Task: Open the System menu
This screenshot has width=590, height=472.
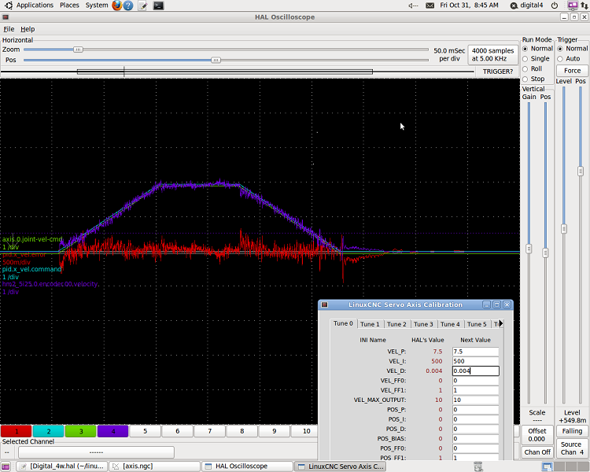Action: [96, 6]
